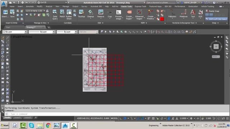Click the new drawing tab plus button
Screen dimensions: 230x129
49,27
